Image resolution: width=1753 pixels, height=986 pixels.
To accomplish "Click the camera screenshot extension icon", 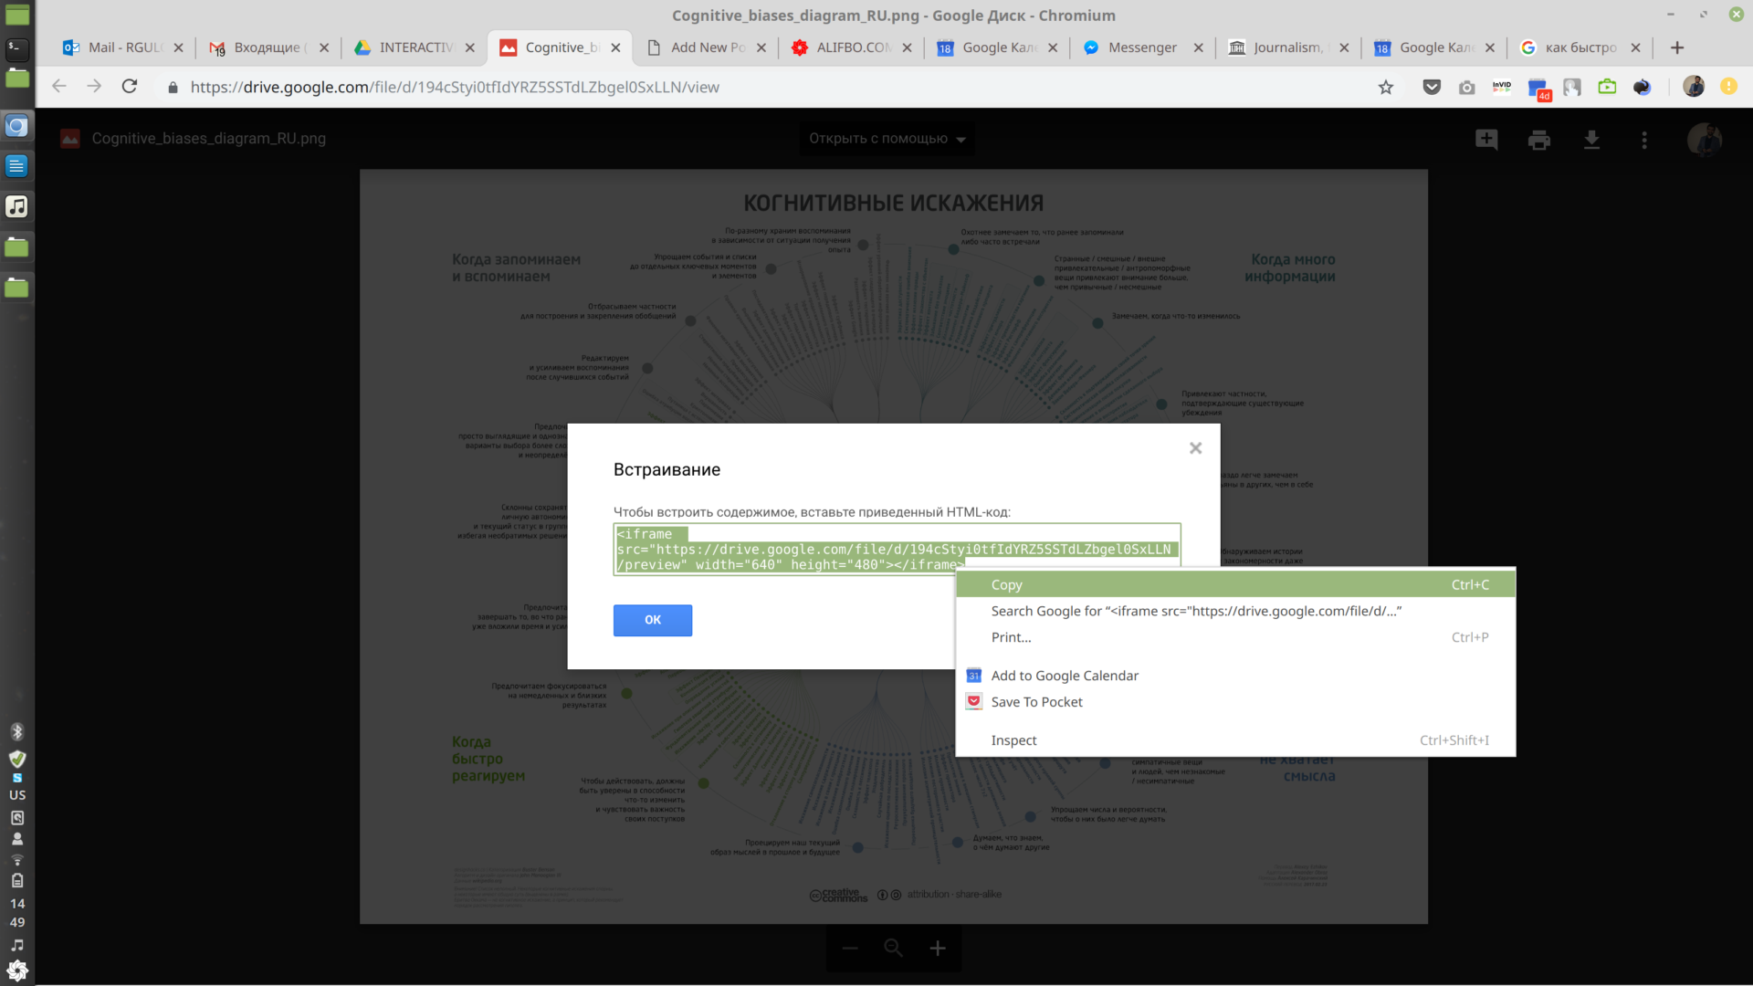I will coord(1466,87).
